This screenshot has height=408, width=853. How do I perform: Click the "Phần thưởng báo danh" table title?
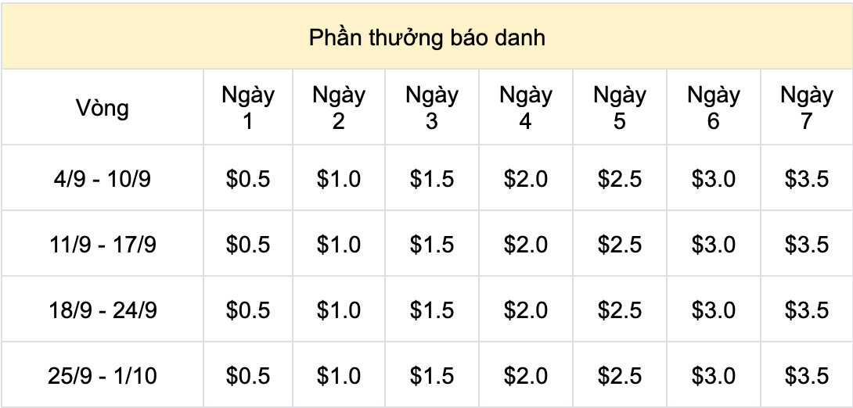click(426, 38)
